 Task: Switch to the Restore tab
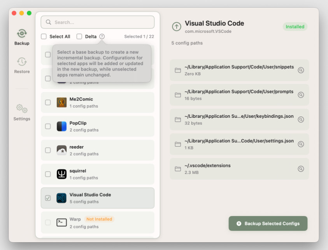tap(22, 65)
